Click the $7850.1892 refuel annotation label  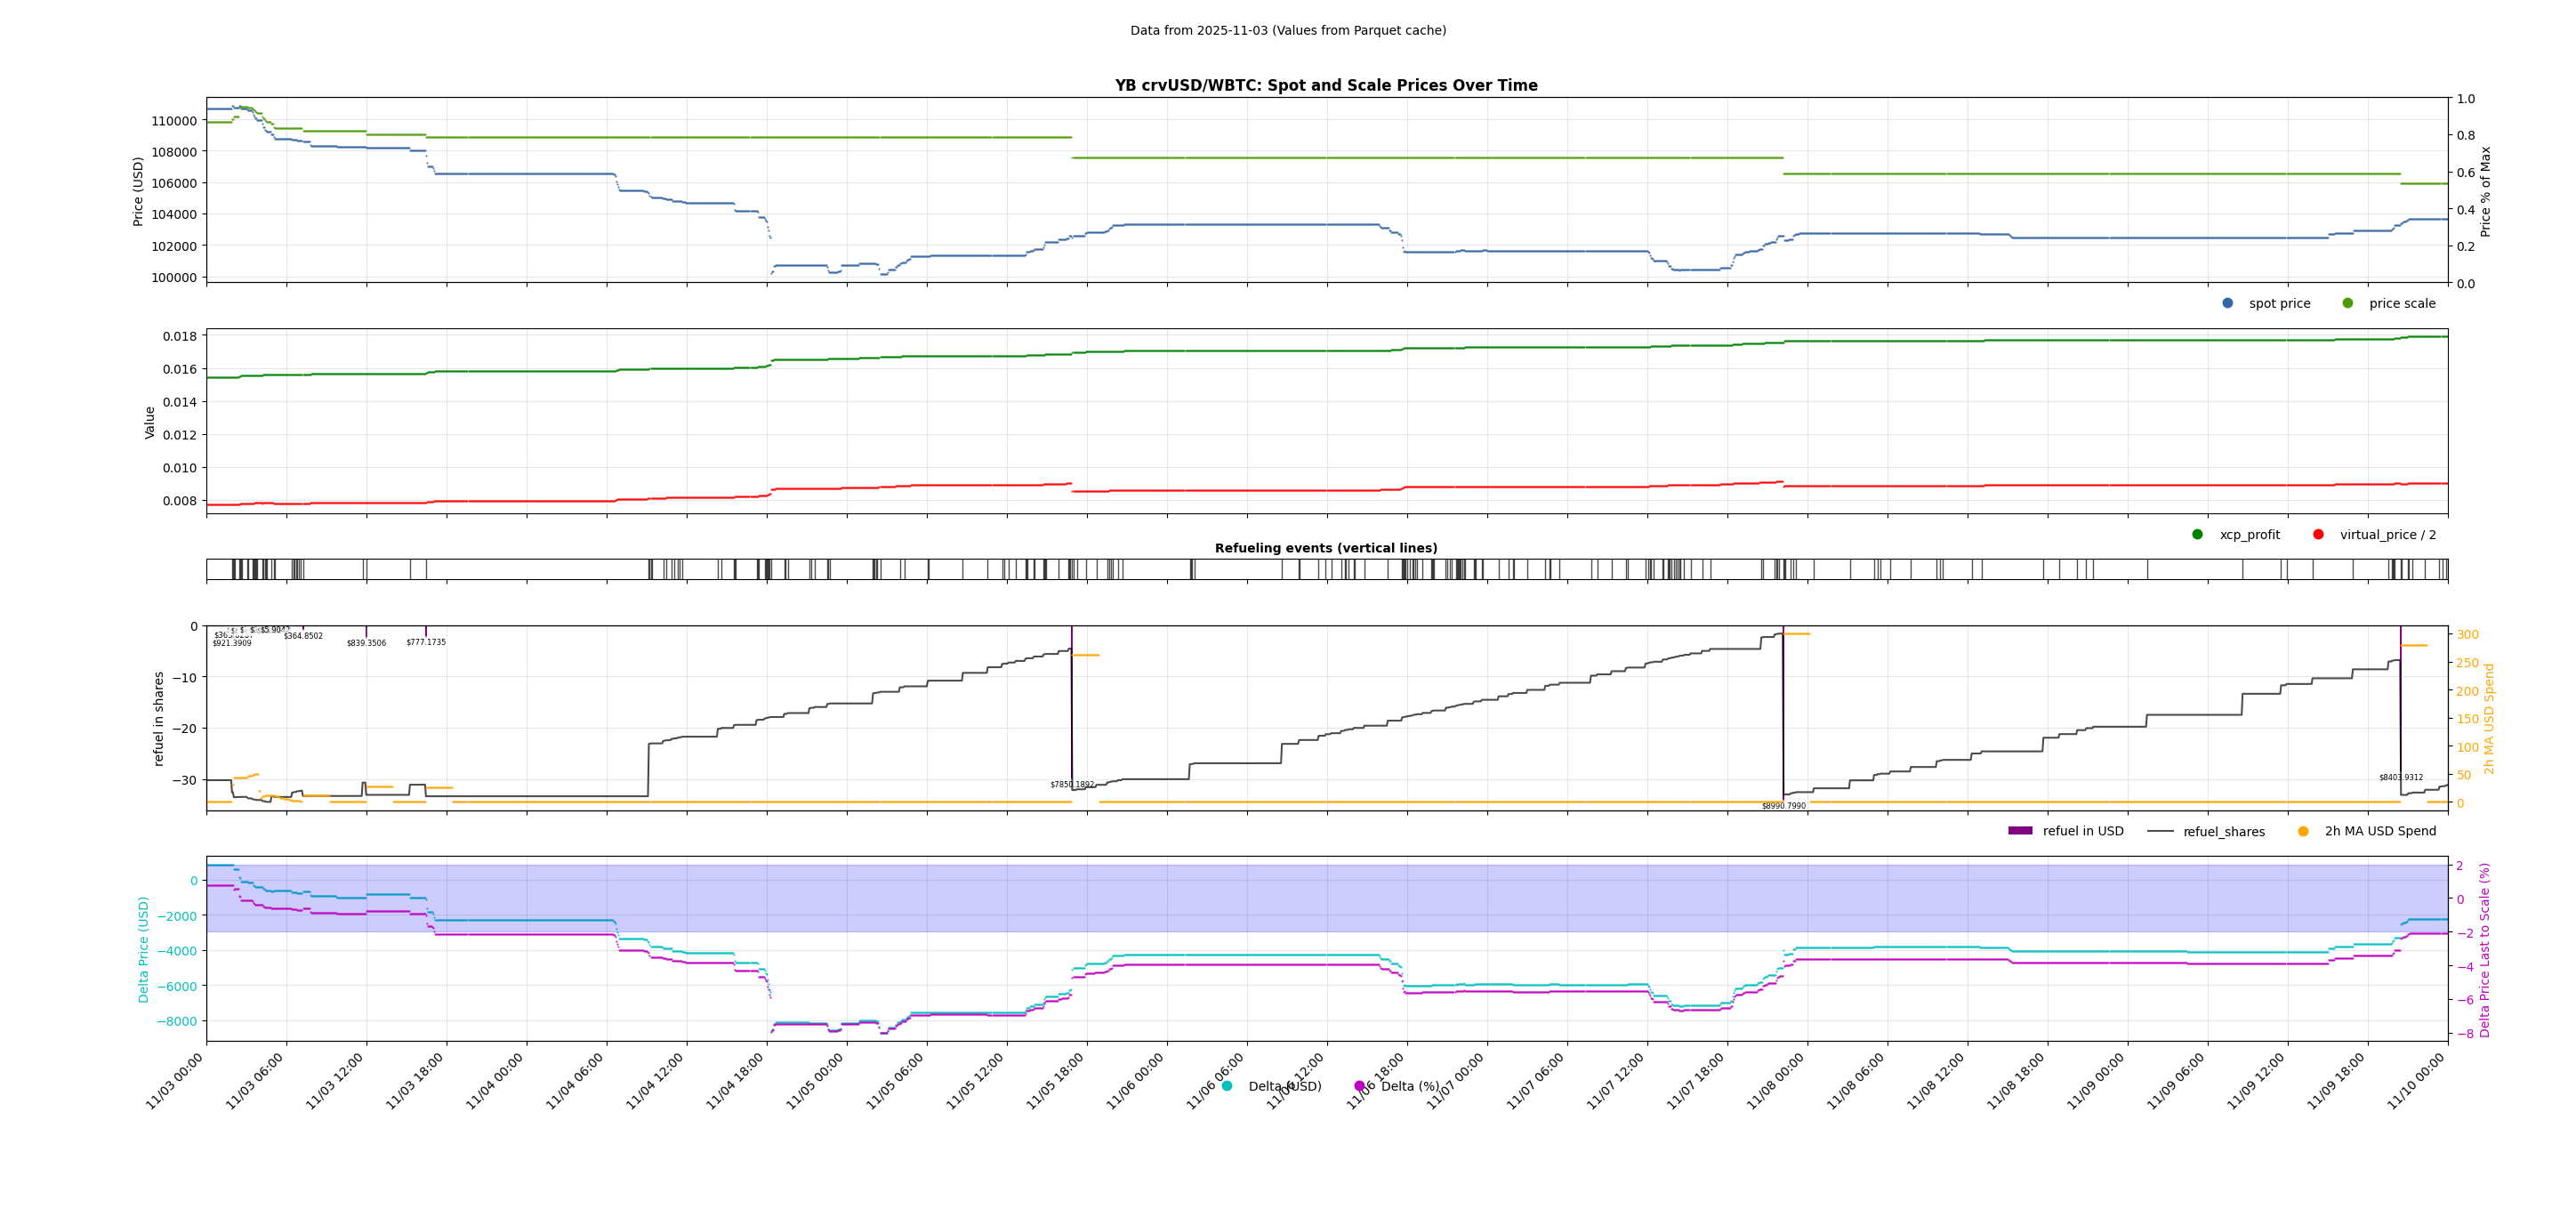tap(1072, 785)
